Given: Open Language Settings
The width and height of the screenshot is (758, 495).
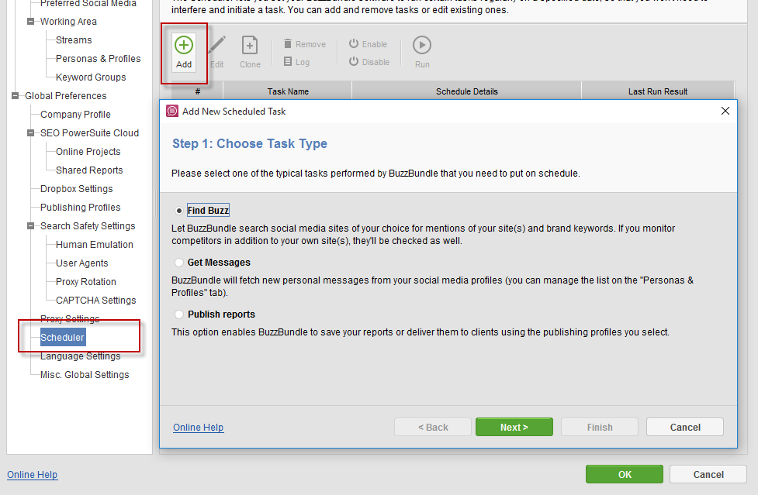Looking at the screenshot, I should (80, 356).
